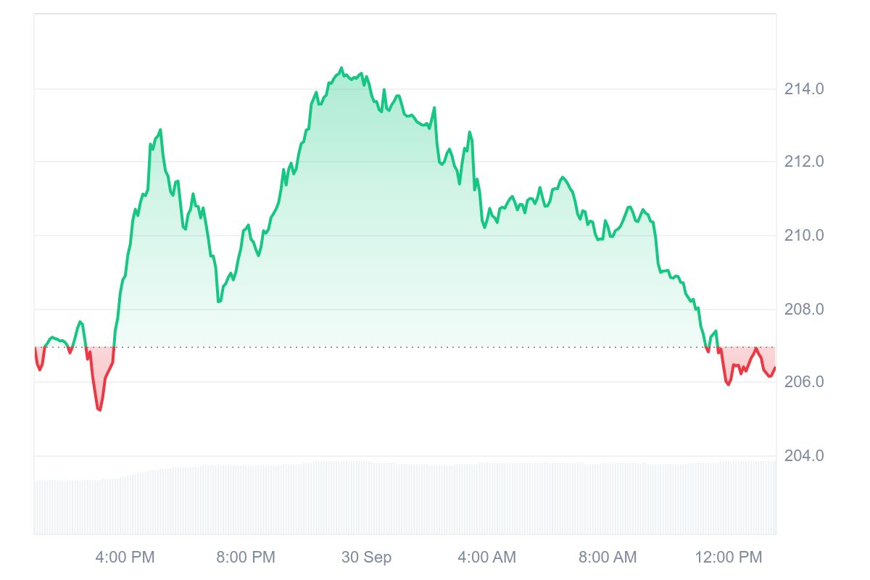The width and height of the screenshot is (870, 580).
Task: Click the 12:00 PM time label
Action: 729,557
